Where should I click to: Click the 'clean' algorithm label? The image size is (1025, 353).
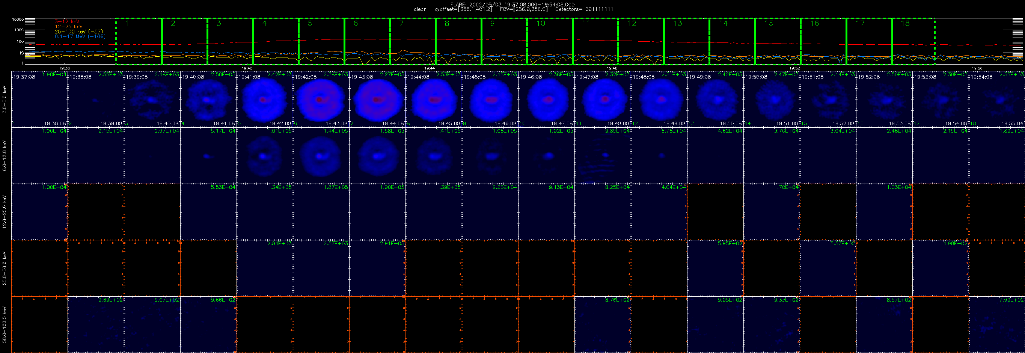click(x=420, y=9)
